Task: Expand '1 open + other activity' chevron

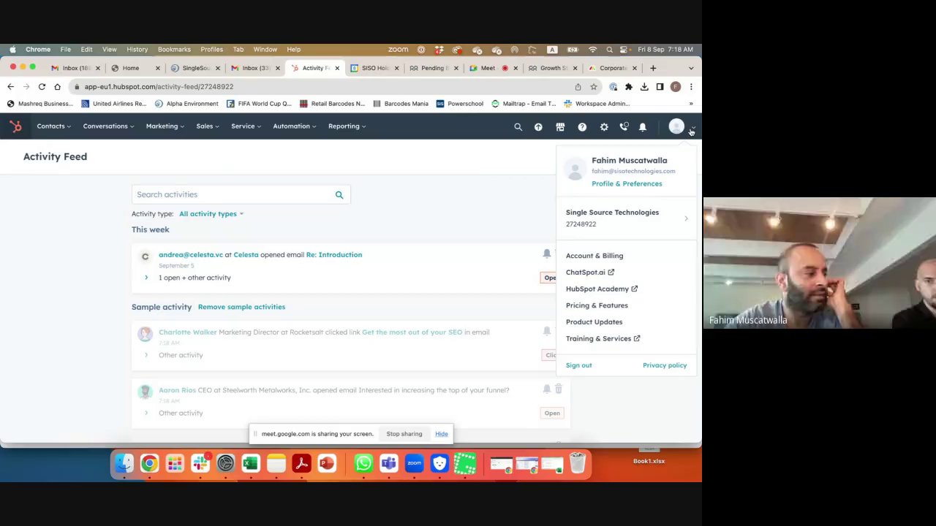Action: coord(146,278)
